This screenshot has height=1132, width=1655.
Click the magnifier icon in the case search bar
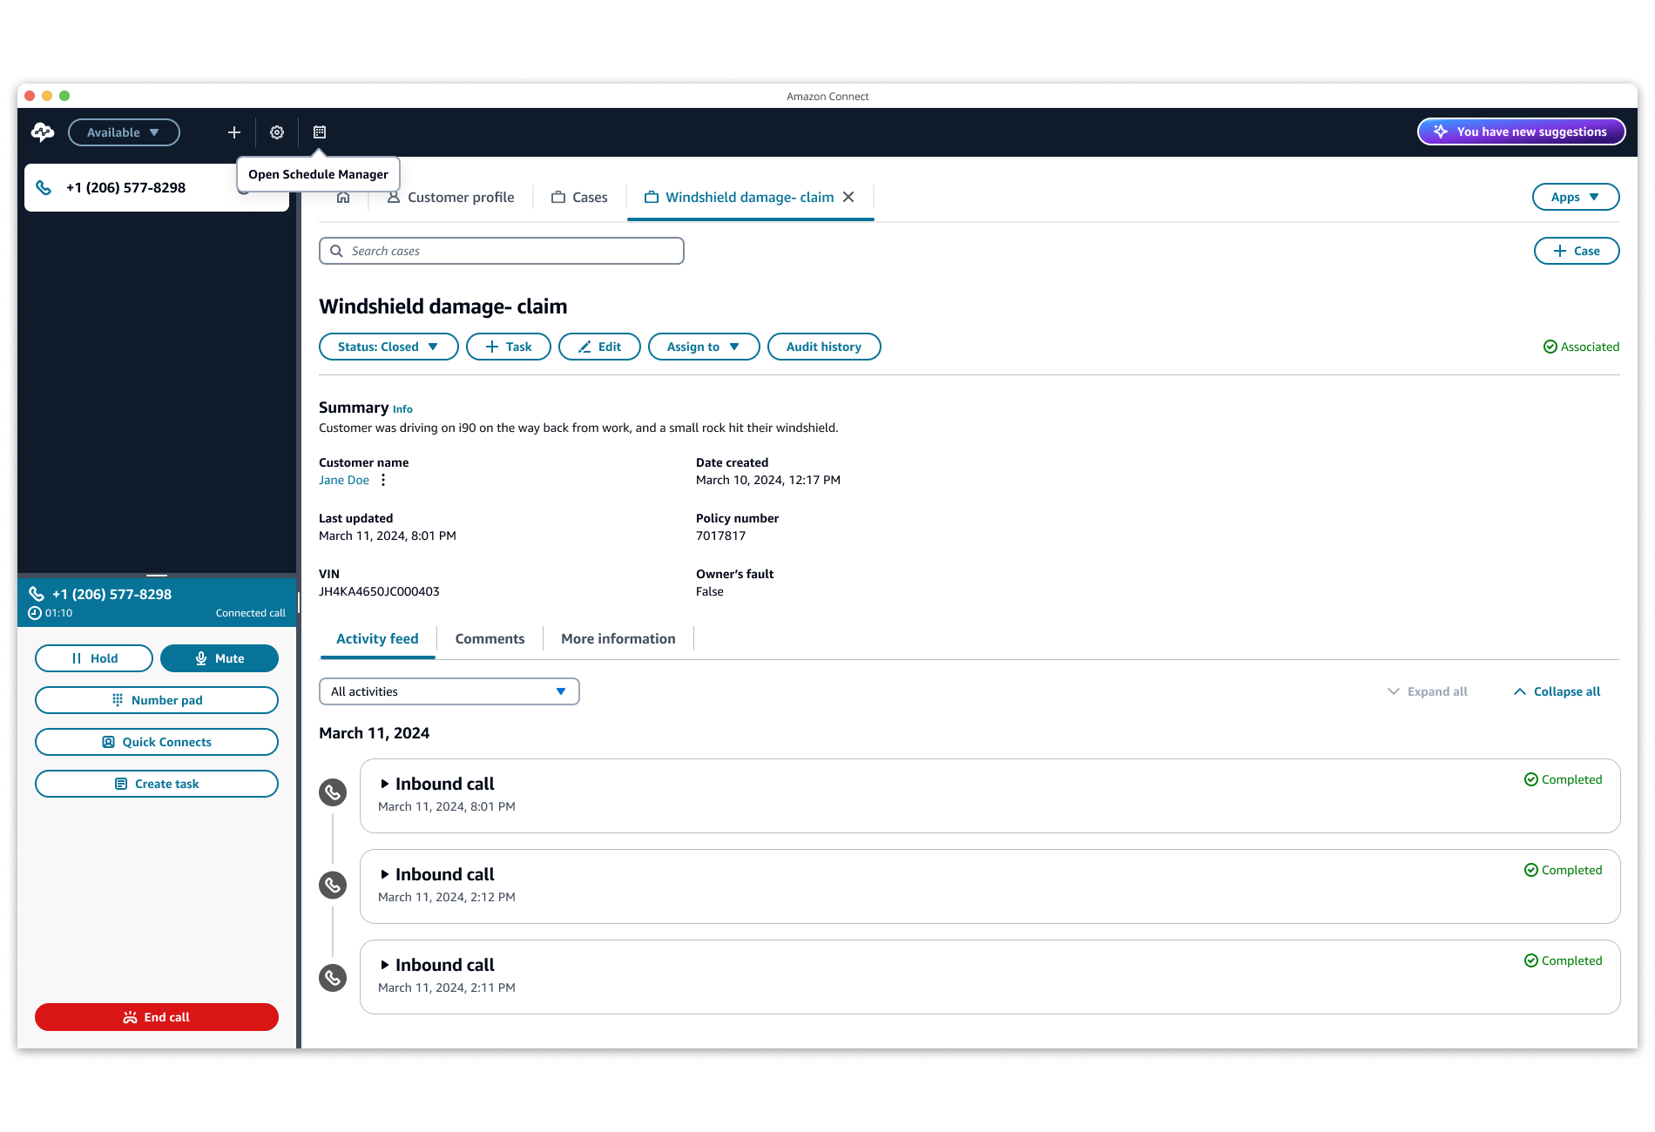tap(337, 251)
